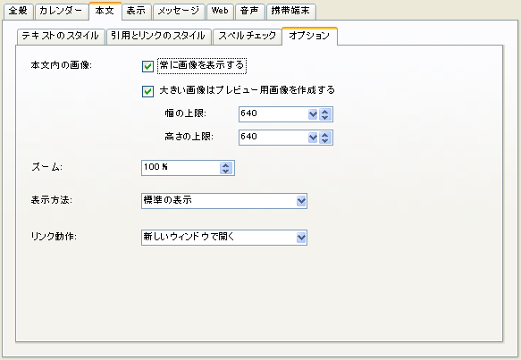The height and width of the screenshot is (360, 521).
Task: Go to メッセージ tab
Action: [x=179, y=12]
